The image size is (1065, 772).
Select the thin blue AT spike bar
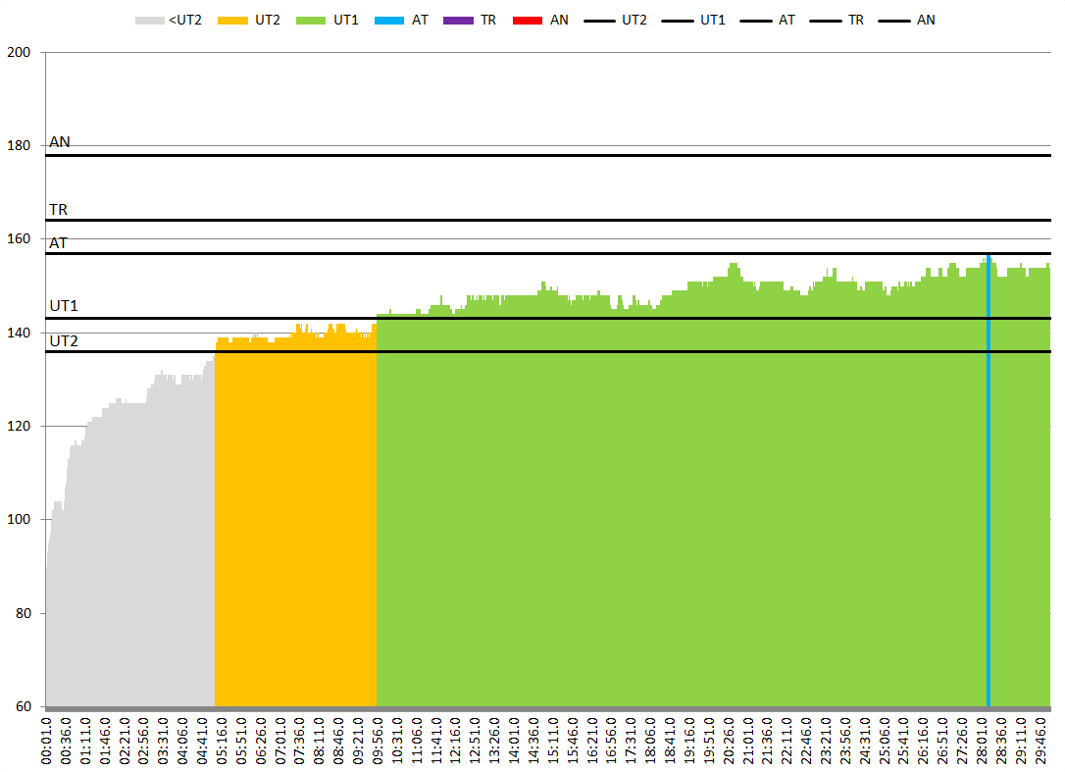tap(988, 490)
